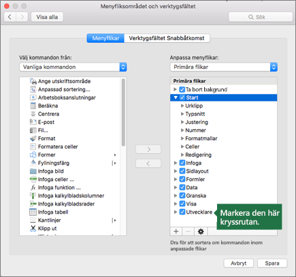The image size is (296, 277).
Task: Click the Former shapes icon
Action: pyautogui.click(x=33, y=154)
